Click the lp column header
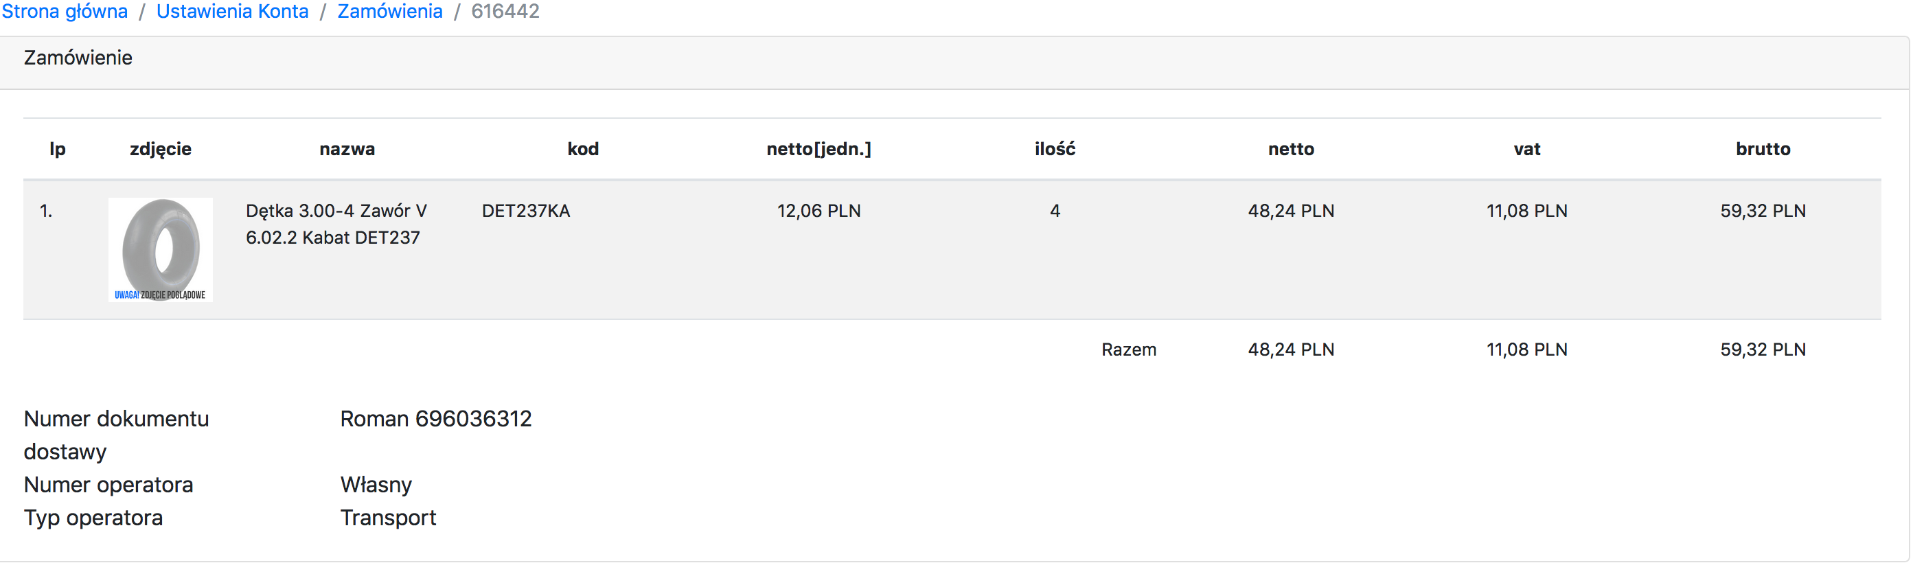This screenshot has height=574, width=1913. point(57,149)
